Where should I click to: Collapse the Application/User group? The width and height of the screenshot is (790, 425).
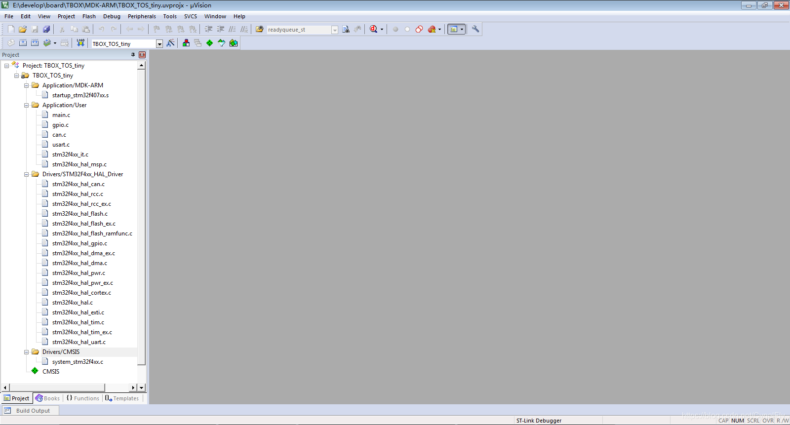pos(27,105)
